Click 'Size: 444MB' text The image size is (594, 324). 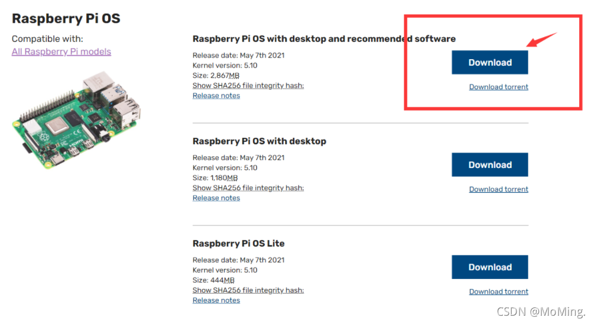[x=213, y=280]
